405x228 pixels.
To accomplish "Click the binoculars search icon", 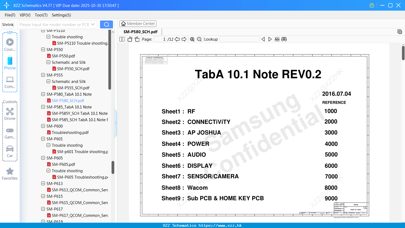I will [284, 39].
